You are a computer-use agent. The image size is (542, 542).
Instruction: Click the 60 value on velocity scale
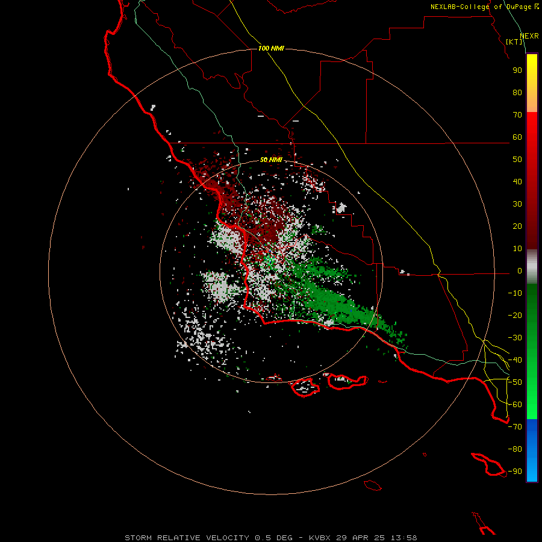[517, 137]
